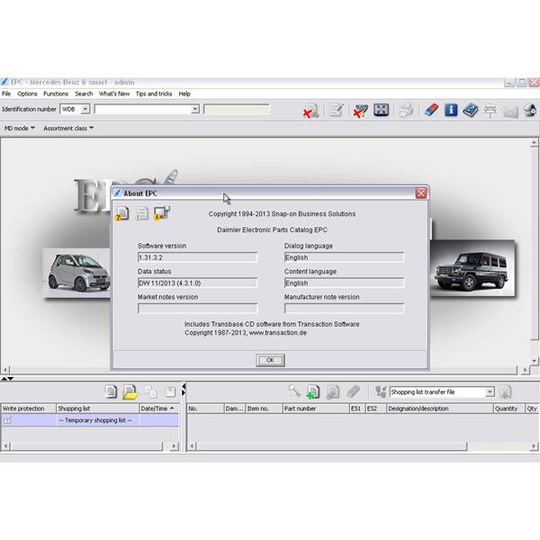Open the MD mode dropdown
The height and width of the screenshot is (540, 540).
click(x=19, y=128)
